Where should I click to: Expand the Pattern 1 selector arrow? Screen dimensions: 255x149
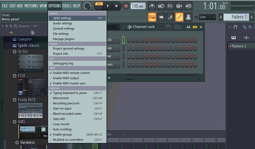point(221,17)
